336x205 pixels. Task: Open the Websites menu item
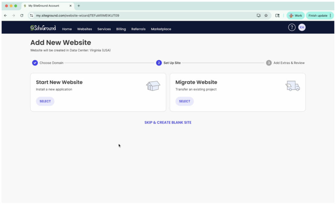click(84, 29)
